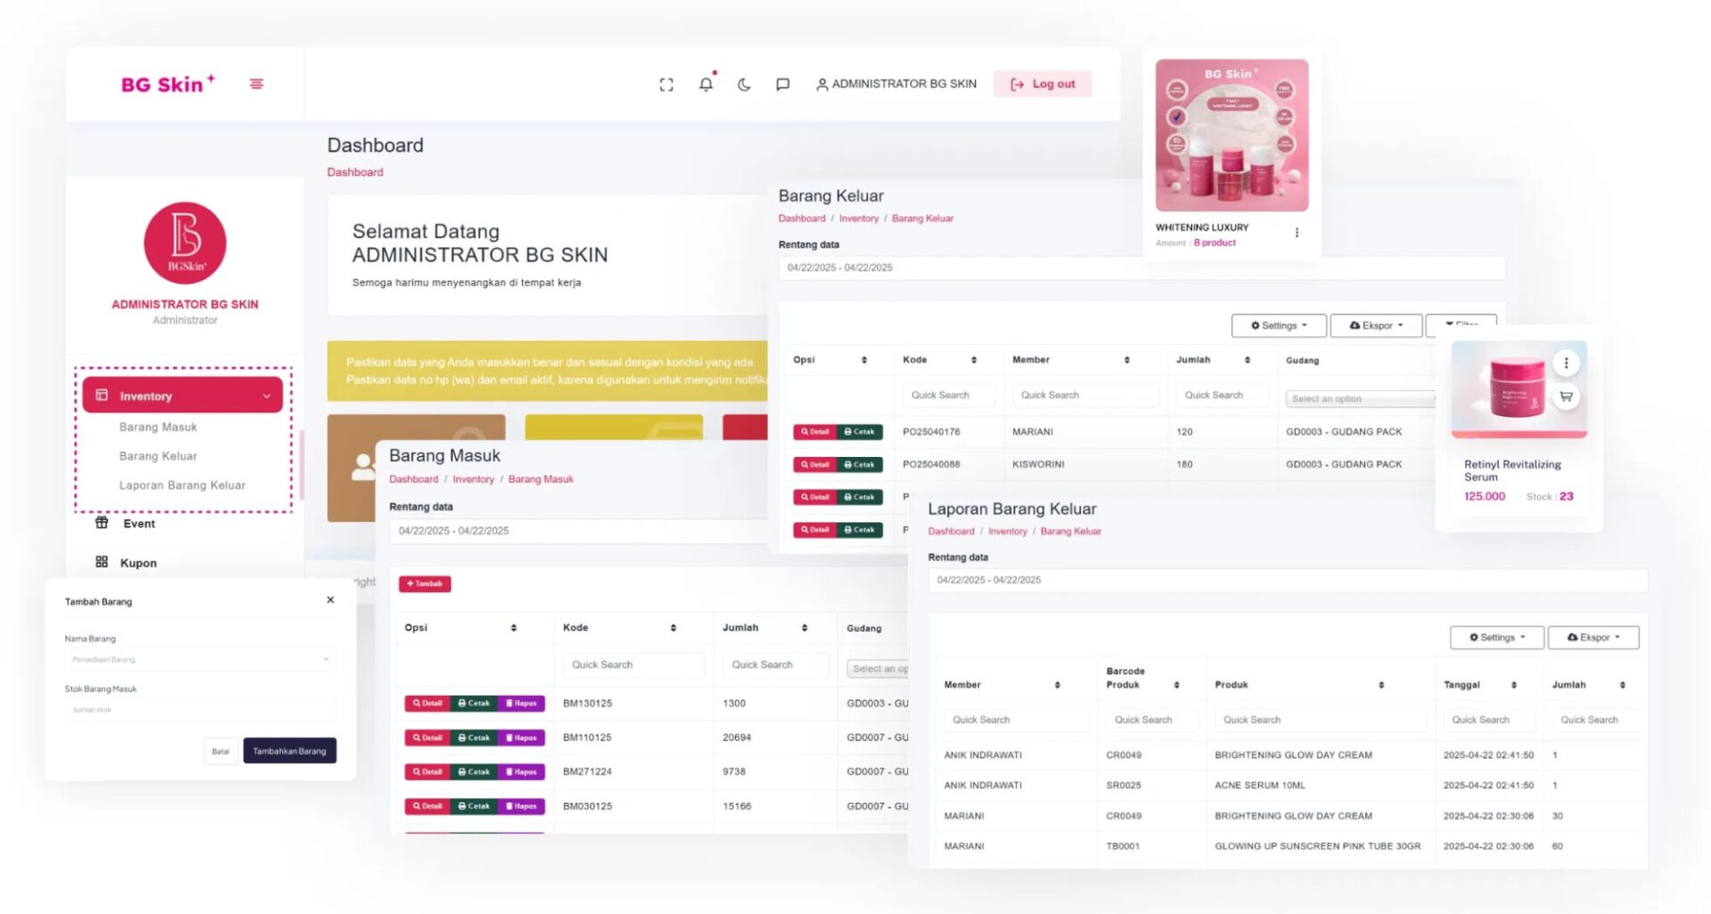Open Ekspor dropdown in Barang Keluar panel
Viewport: 1711px width, 914px height.
click(1376, 326)
